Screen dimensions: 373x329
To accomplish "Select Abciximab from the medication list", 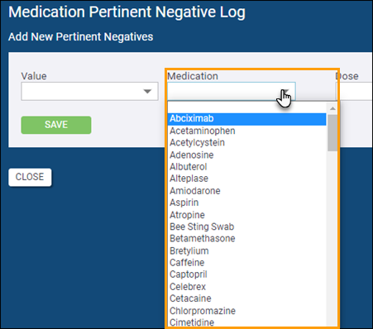I will point(246,119).
